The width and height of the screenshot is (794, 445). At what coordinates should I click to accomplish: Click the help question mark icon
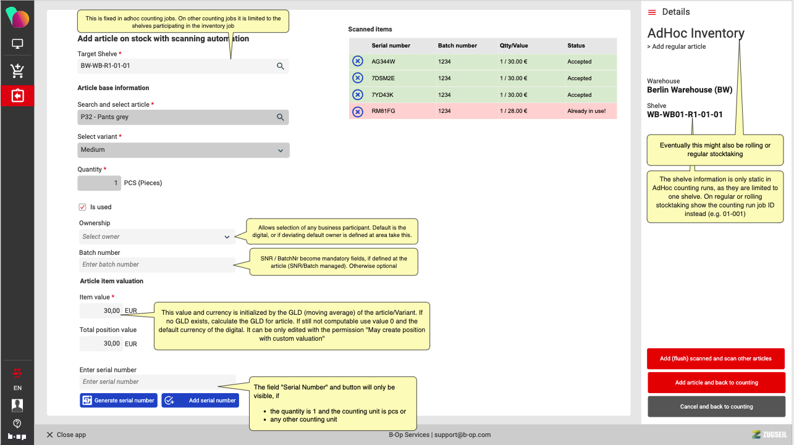point(17,423)
